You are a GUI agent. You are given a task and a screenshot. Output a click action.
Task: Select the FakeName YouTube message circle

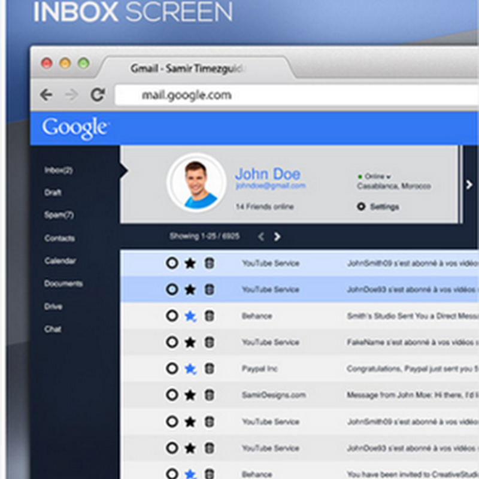tap(172, 342)
